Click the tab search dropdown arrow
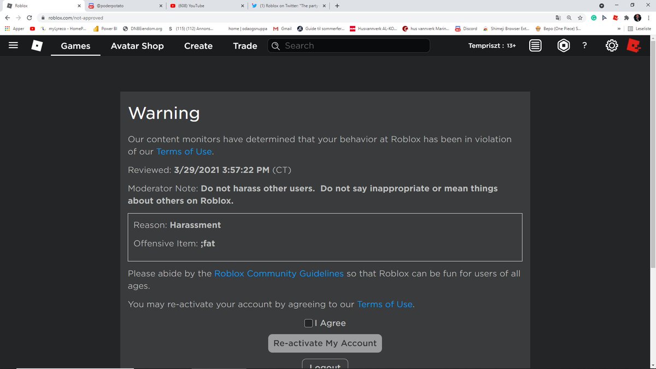This screenshot has width=656, height=369. click(x=602, y=6)
